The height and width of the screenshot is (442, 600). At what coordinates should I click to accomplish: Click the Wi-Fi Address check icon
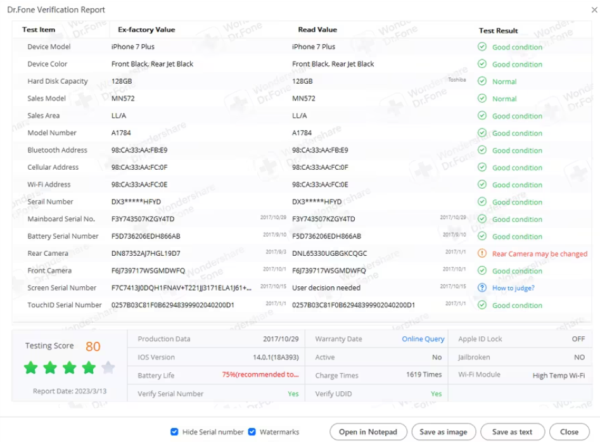[482, 184]
